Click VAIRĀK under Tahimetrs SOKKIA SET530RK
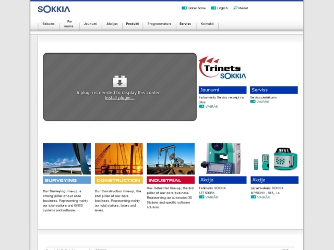This screenshot has height=250, width=334. pyautogui.click(x=211, y=197)
